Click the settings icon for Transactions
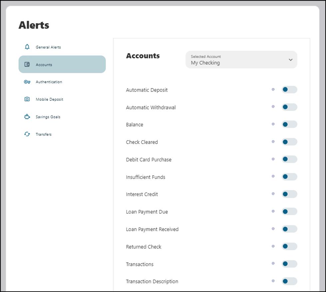Image resolution: width=326 pixels, height=292 pixels. click(273, 263)
